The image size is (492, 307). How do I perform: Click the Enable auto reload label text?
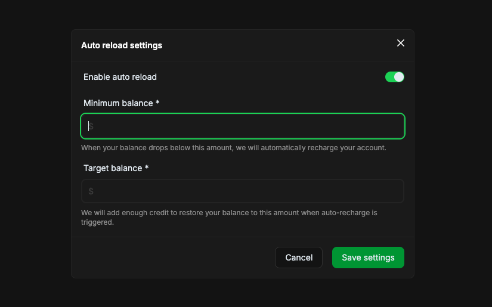click(x=120, y=77)
